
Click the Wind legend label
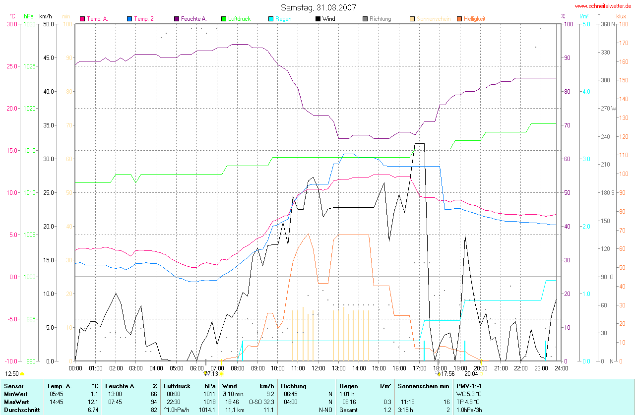pos(328,19)
